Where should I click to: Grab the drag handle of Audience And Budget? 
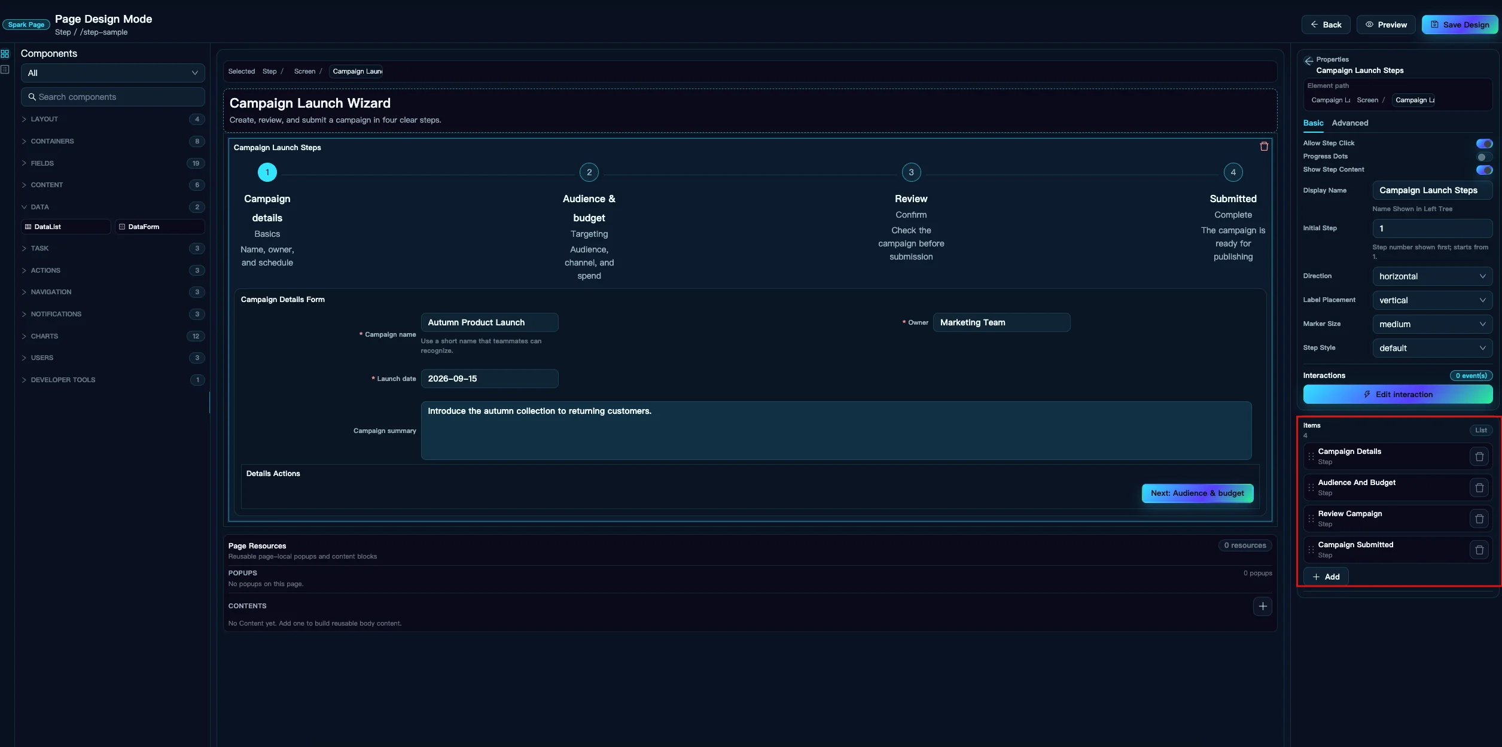click(x=1311, y=488)
